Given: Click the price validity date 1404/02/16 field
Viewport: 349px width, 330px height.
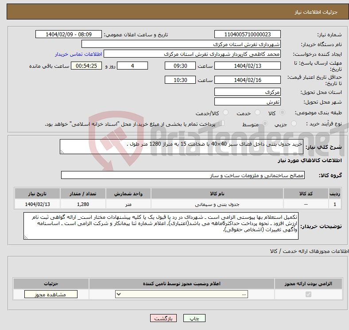Looking at the screenshot, I should tap(247, 80).
